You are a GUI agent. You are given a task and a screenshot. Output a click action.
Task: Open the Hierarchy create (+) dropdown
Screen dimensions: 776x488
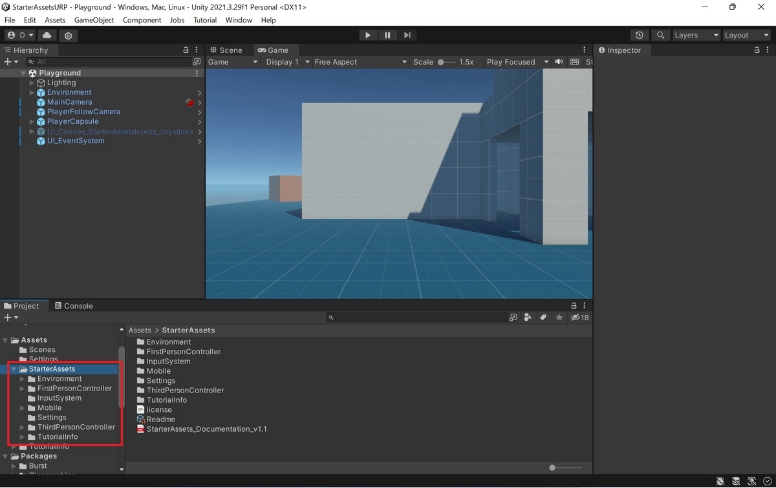(x=11, y=62)
